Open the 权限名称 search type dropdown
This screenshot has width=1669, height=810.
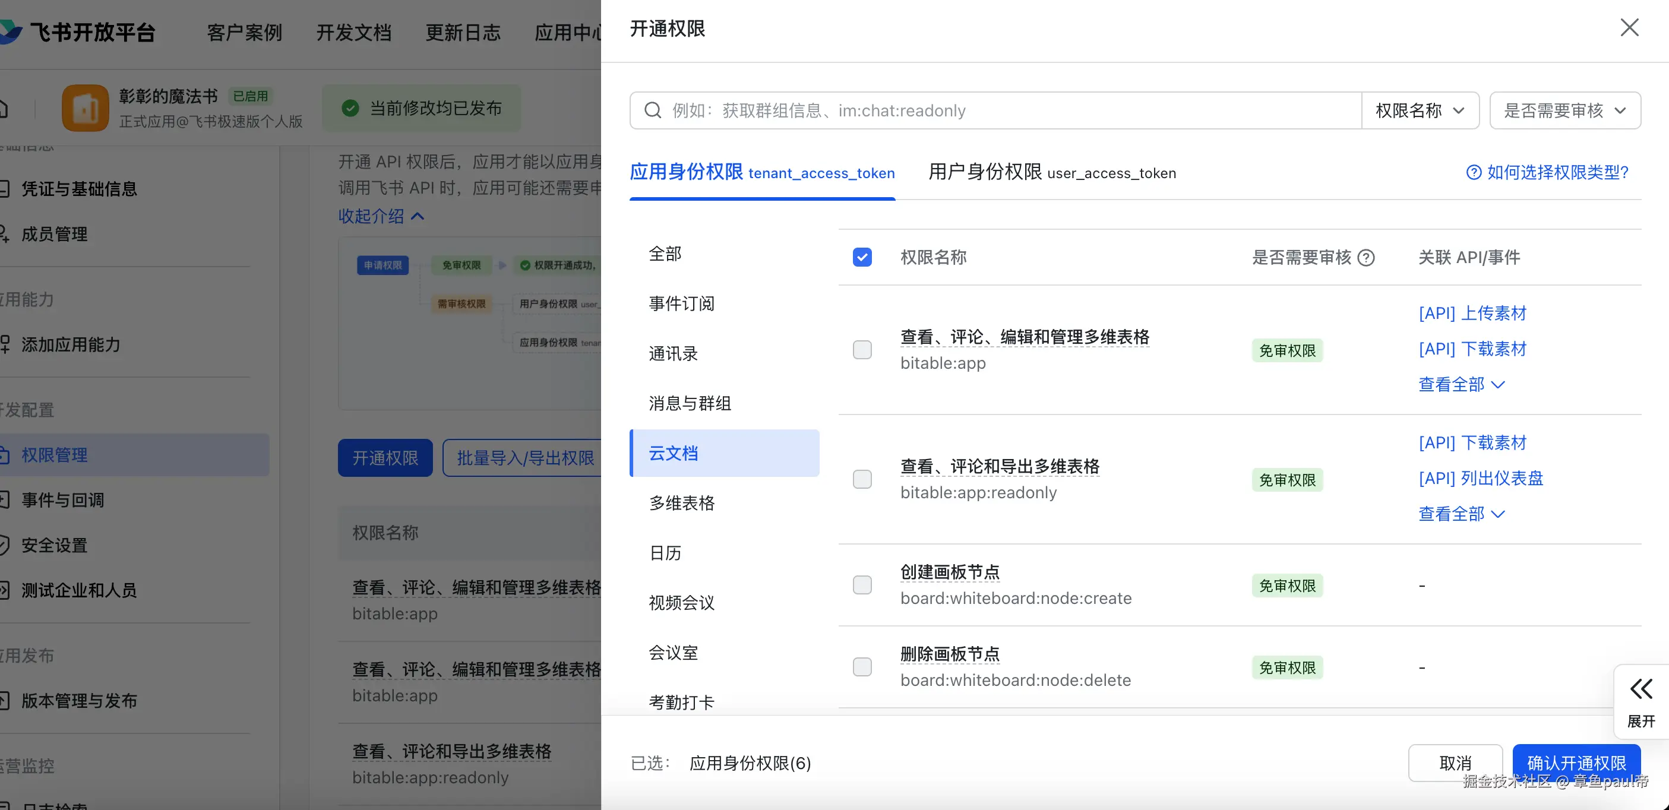1420,111
